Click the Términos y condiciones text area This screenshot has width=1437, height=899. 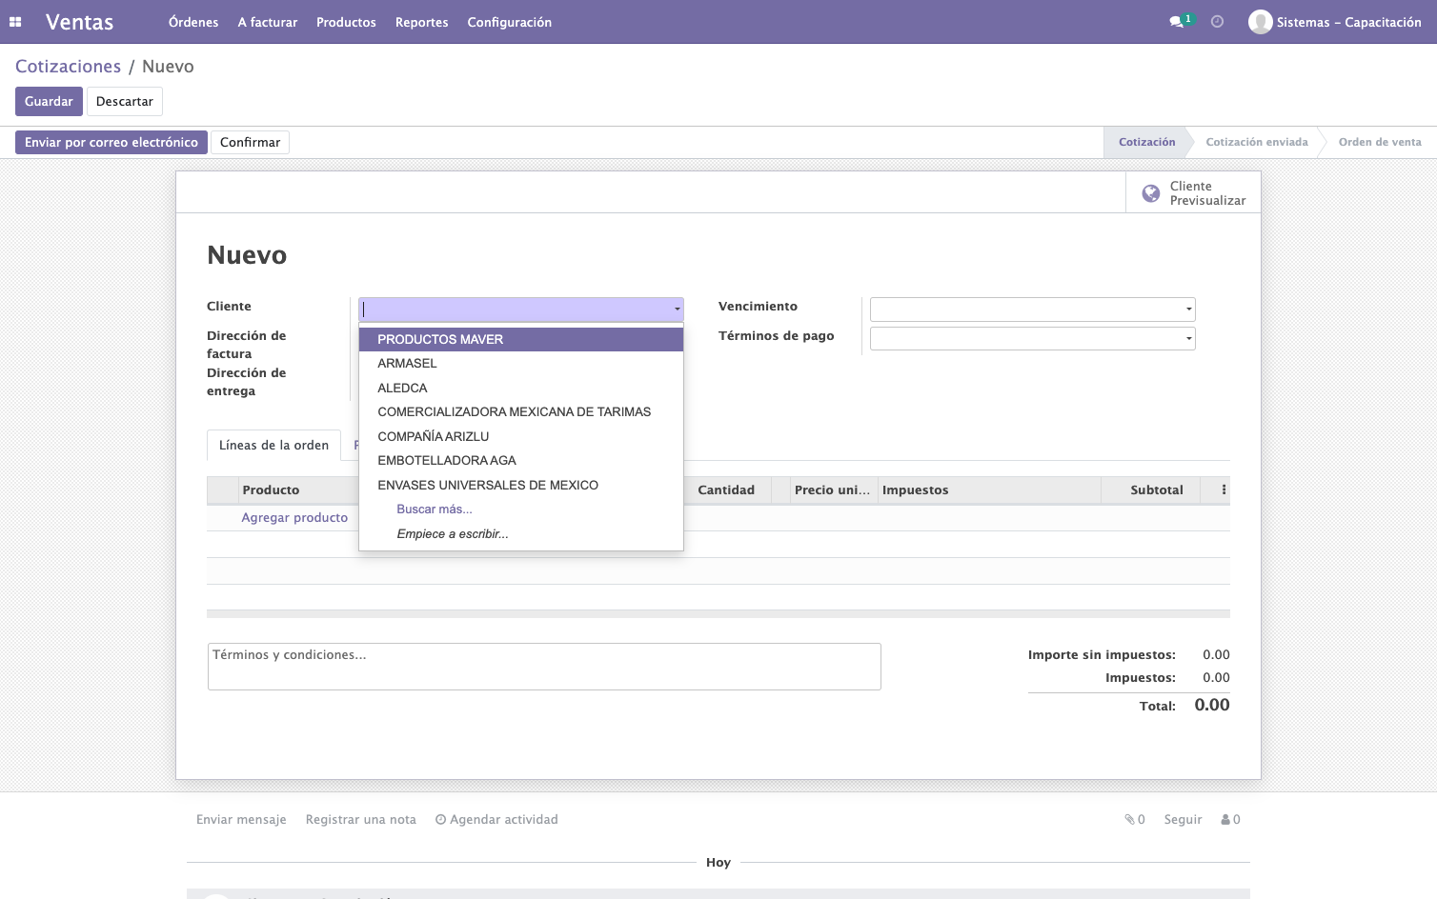pyautogui.click(x=544, y=667)
